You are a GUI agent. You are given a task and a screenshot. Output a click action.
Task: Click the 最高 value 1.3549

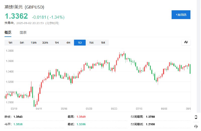(81, 117)
